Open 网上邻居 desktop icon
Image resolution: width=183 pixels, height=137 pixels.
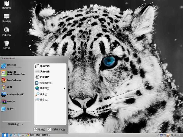coord(7,31)
